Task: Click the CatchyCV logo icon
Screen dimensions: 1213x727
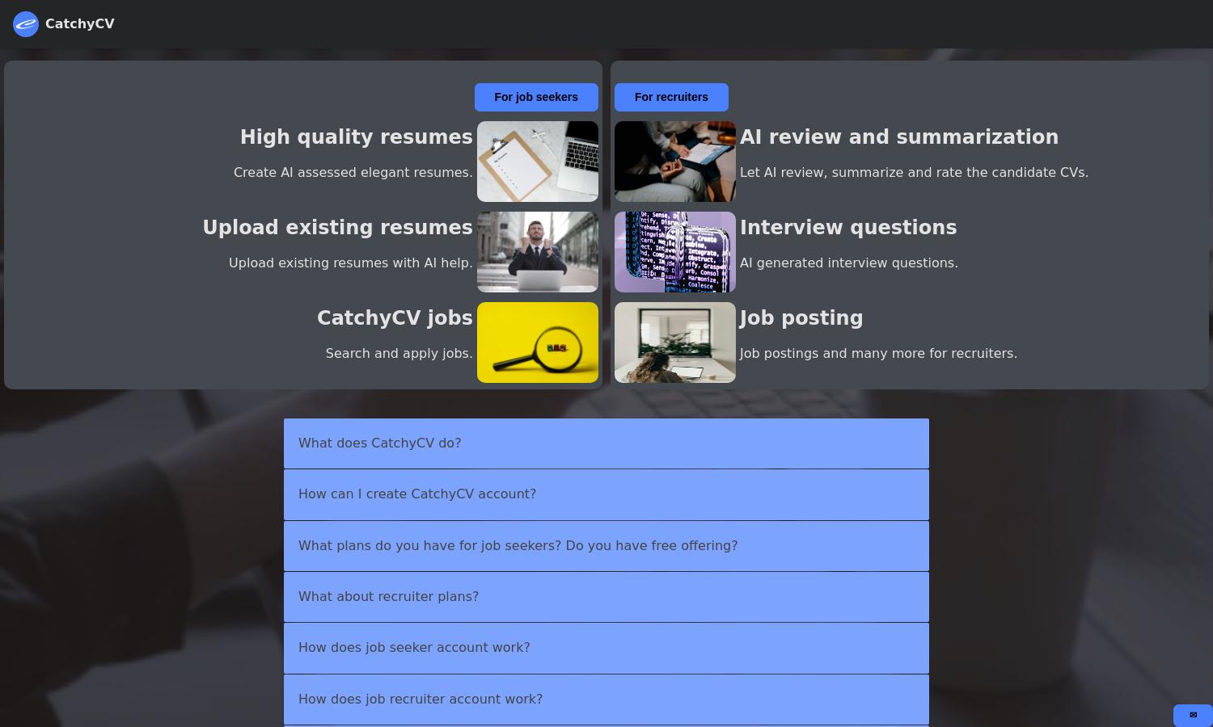Action: coord(26,24)
